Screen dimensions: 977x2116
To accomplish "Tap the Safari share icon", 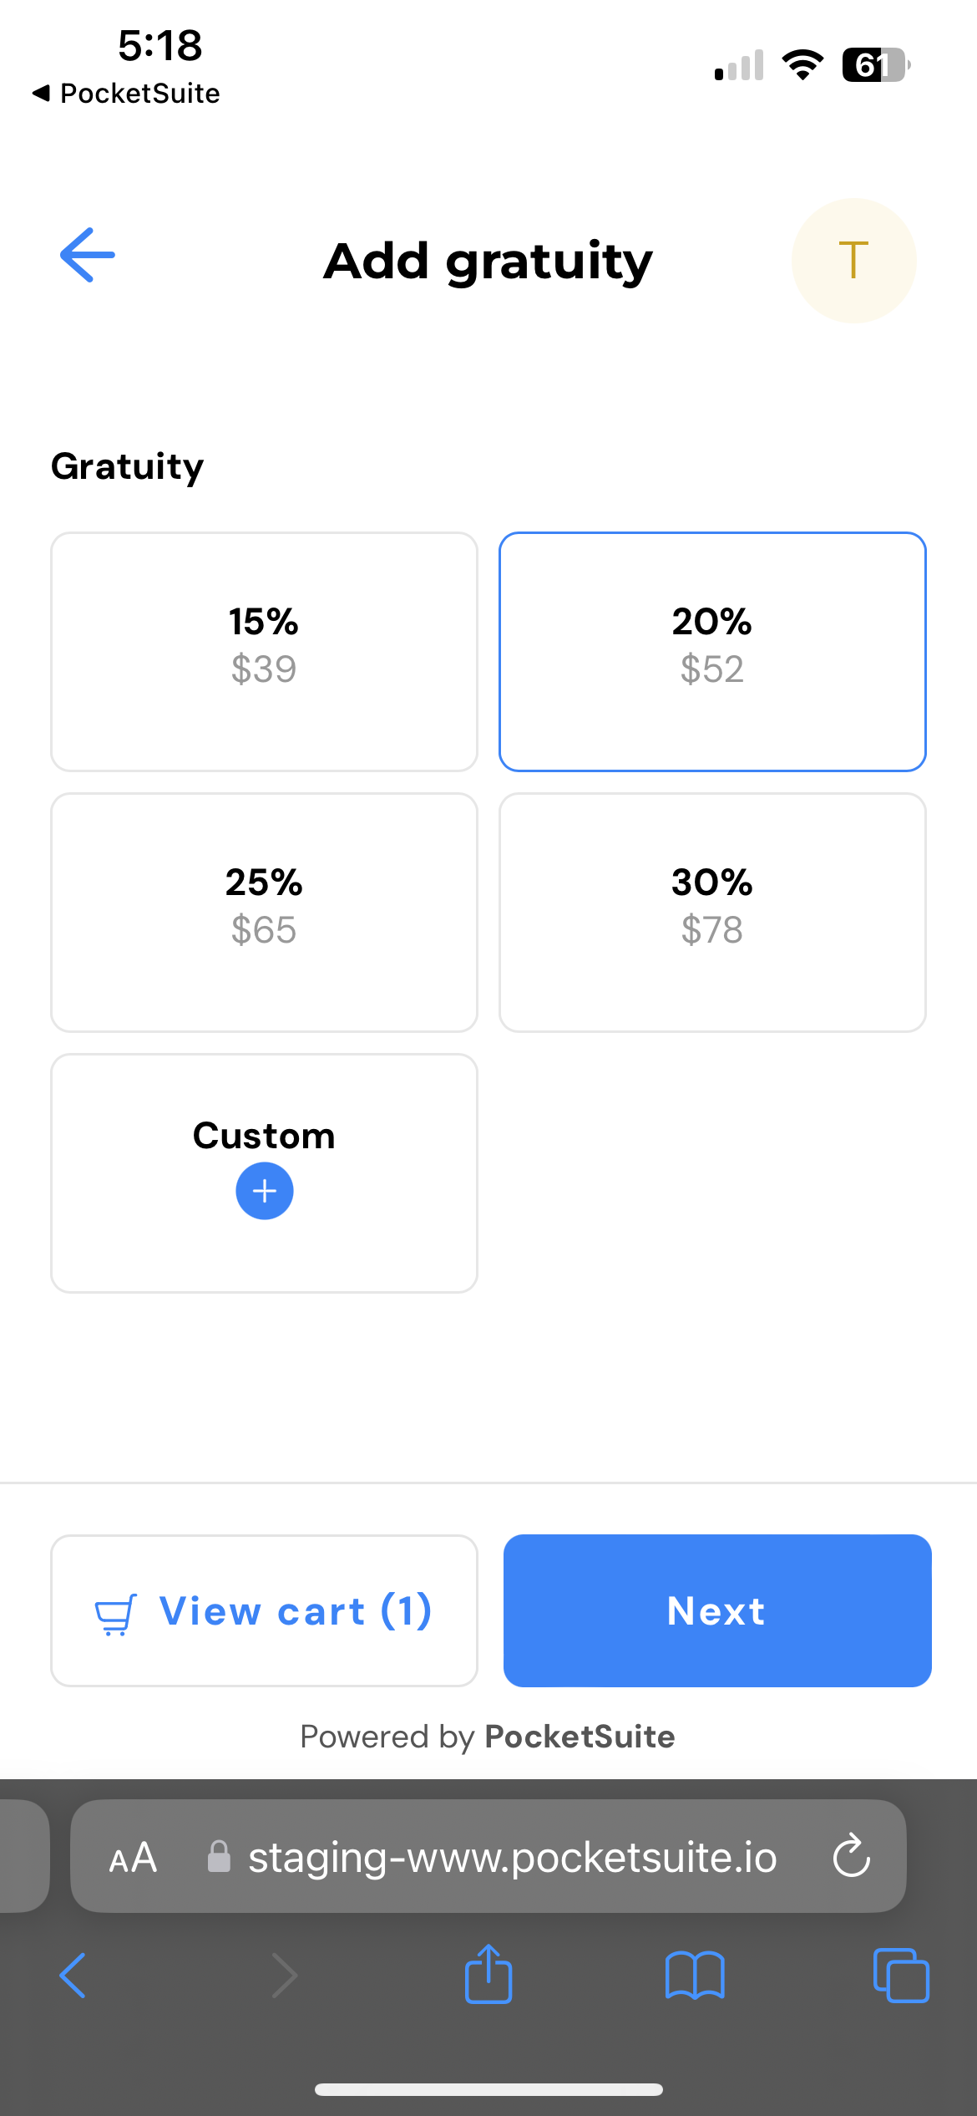I will (x=488, y=1974).
